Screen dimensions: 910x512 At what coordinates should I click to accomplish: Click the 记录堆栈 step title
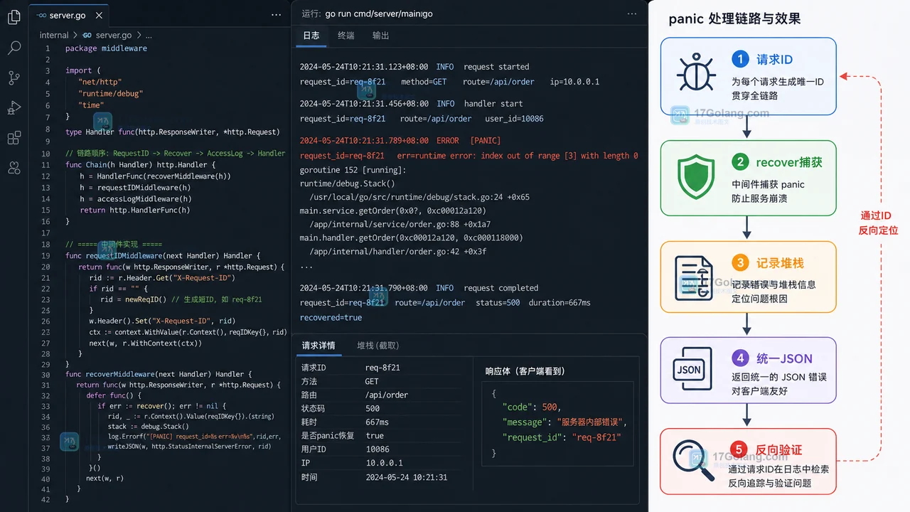point(780,263)
